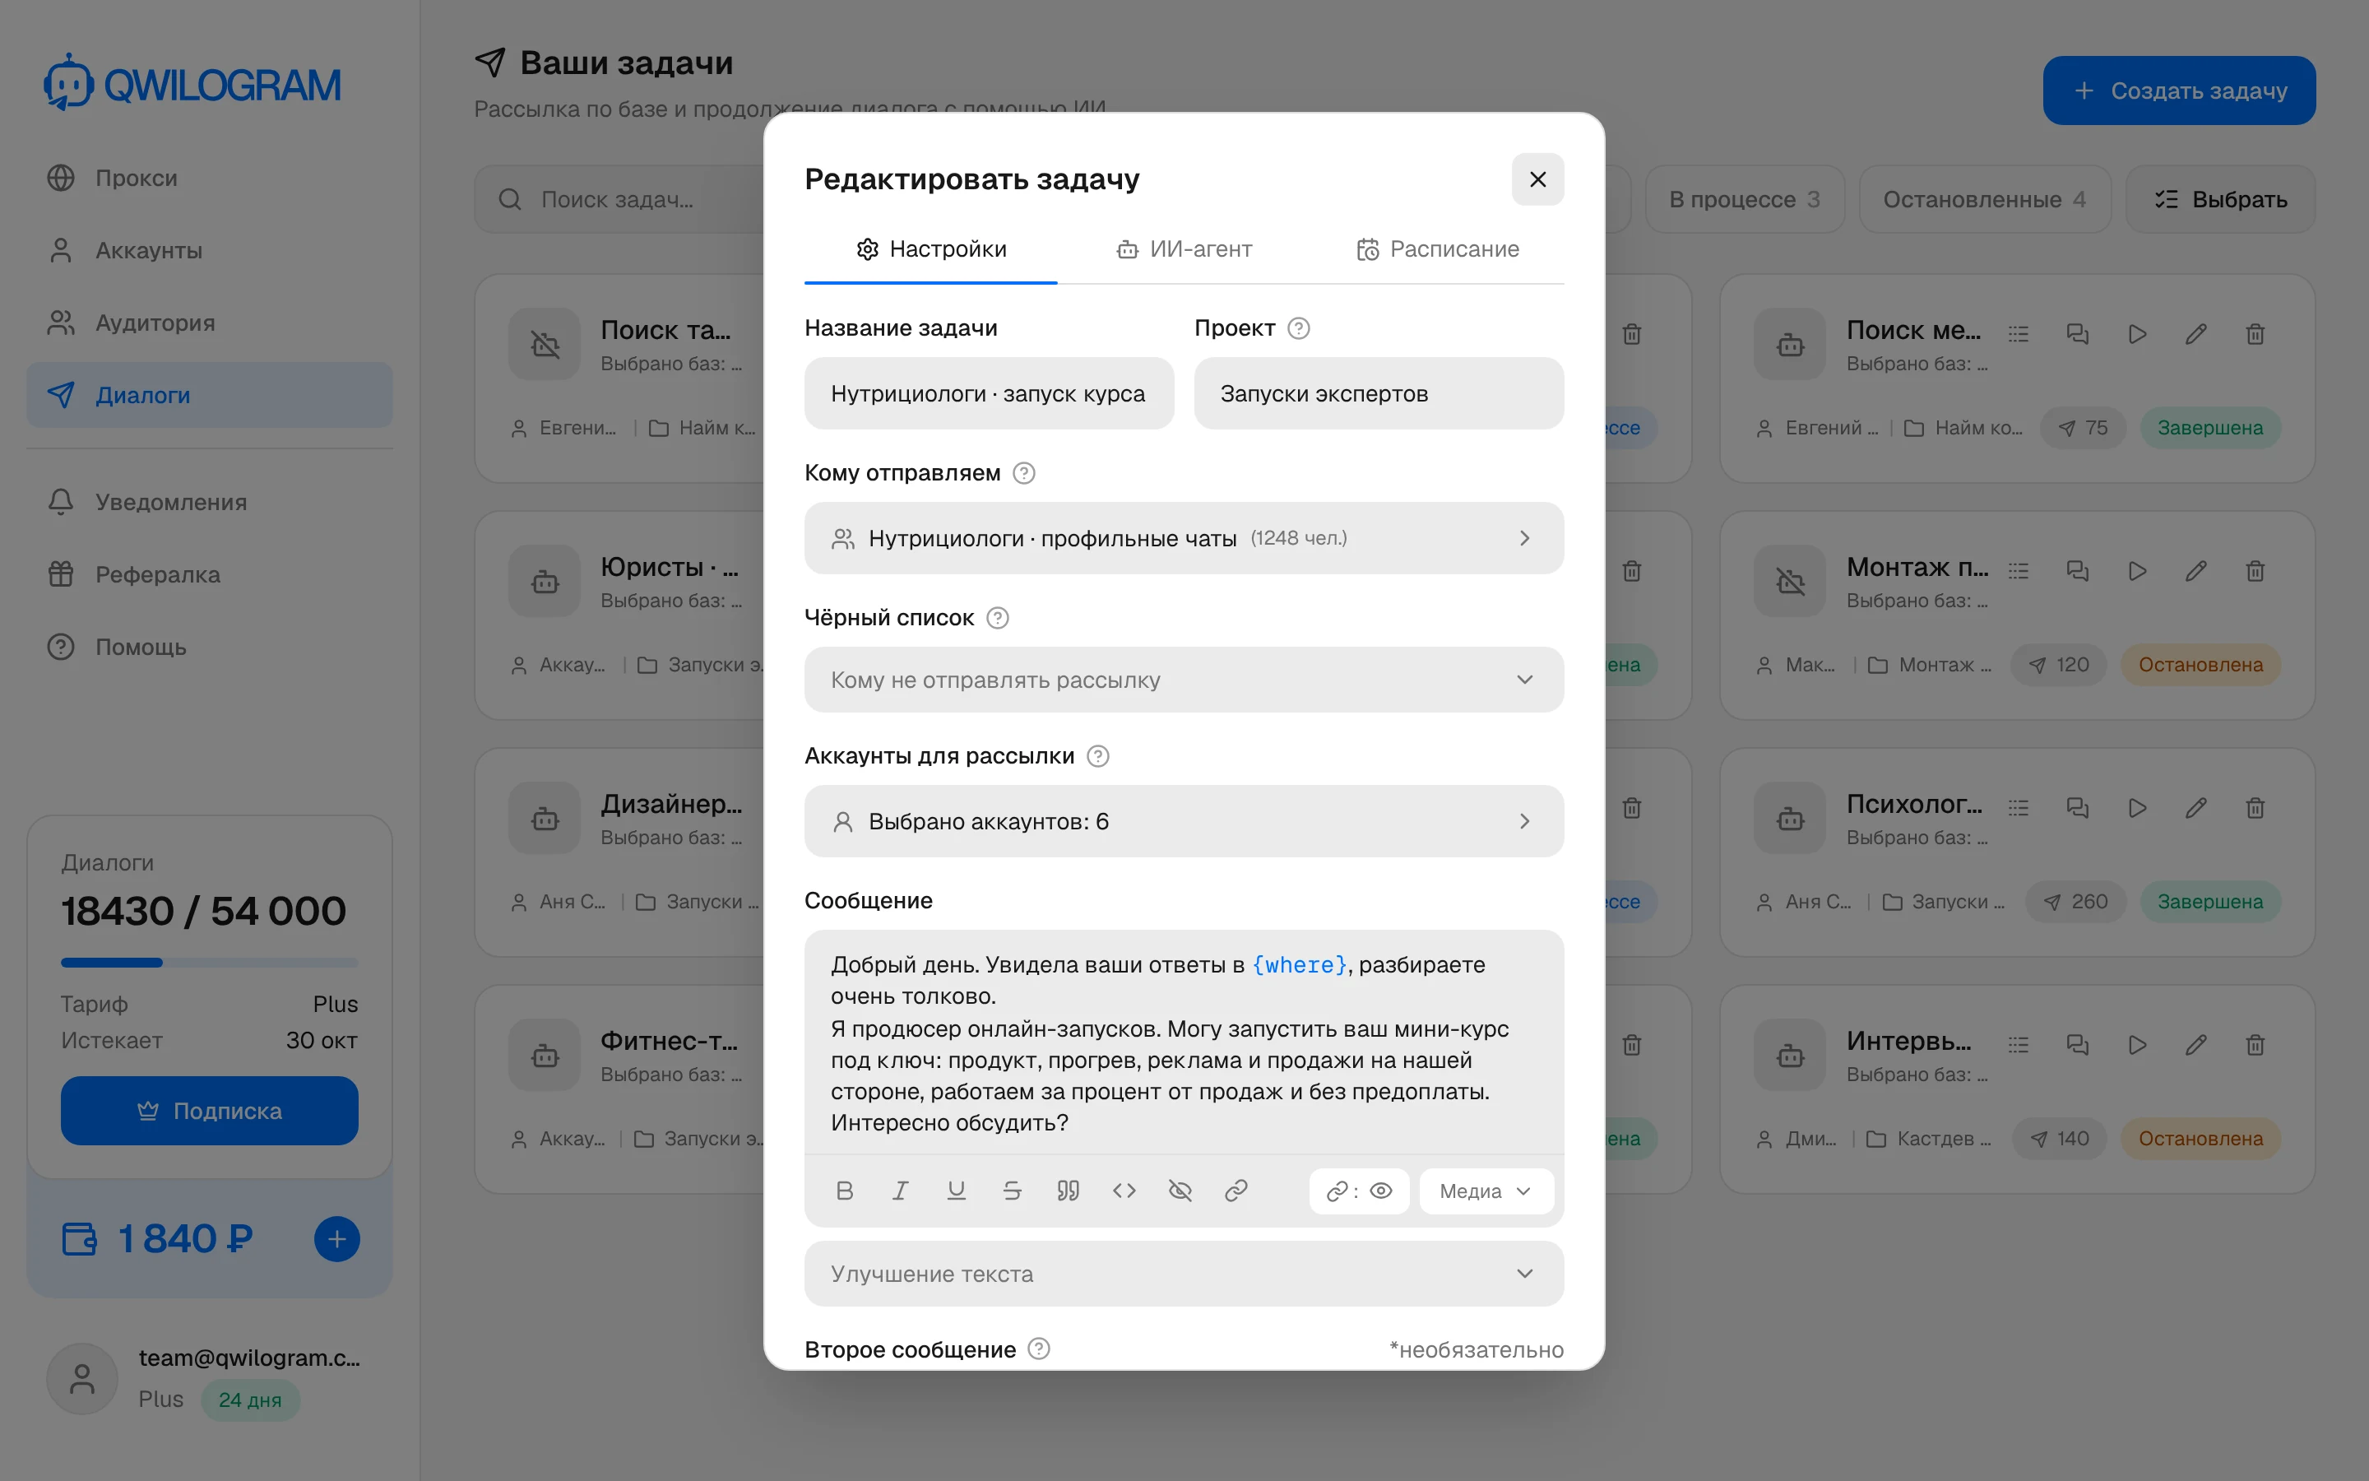This screenshot has height=1481, width=2369.
Task: Insert a link into the message
Action: (1235, 1190)
